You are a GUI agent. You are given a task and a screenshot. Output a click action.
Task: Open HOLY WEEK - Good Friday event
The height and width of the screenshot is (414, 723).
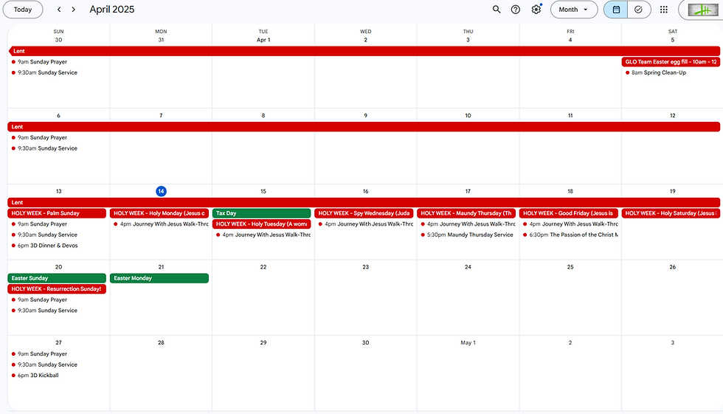pyautogui.click(x=569, y=213)
